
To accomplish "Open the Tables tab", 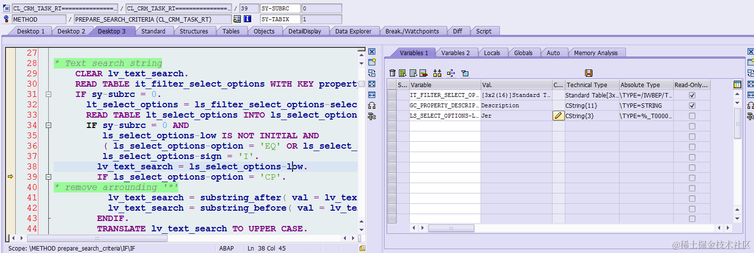I will 231,31.
